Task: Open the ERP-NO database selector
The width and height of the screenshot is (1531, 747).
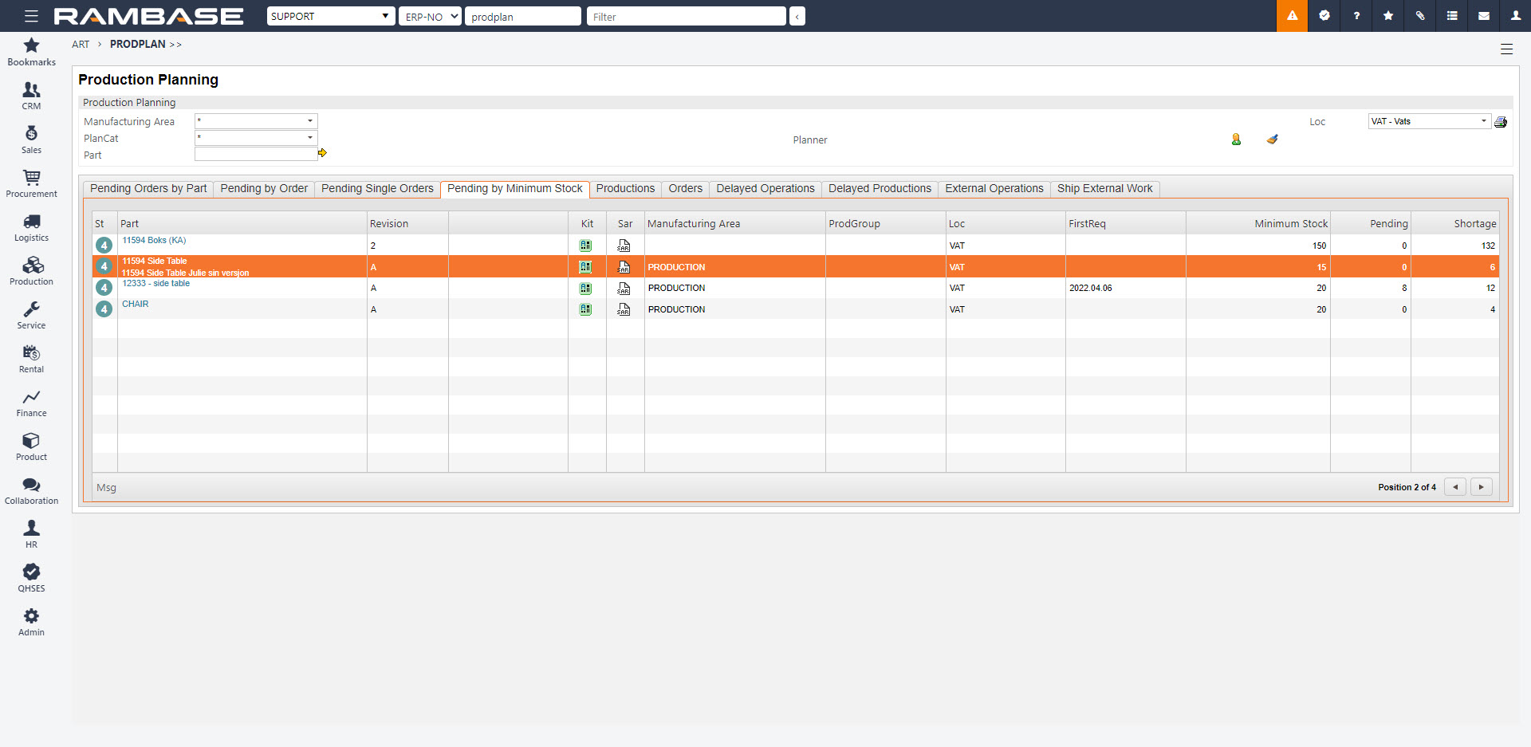Action: [430, 16]
